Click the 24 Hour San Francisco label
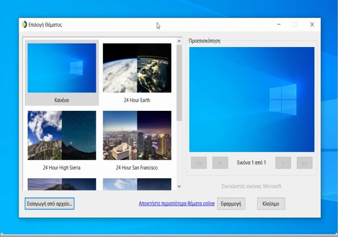The height and width of the screenshot is (237, 338). pyautogui.click(x=136, y=168)
